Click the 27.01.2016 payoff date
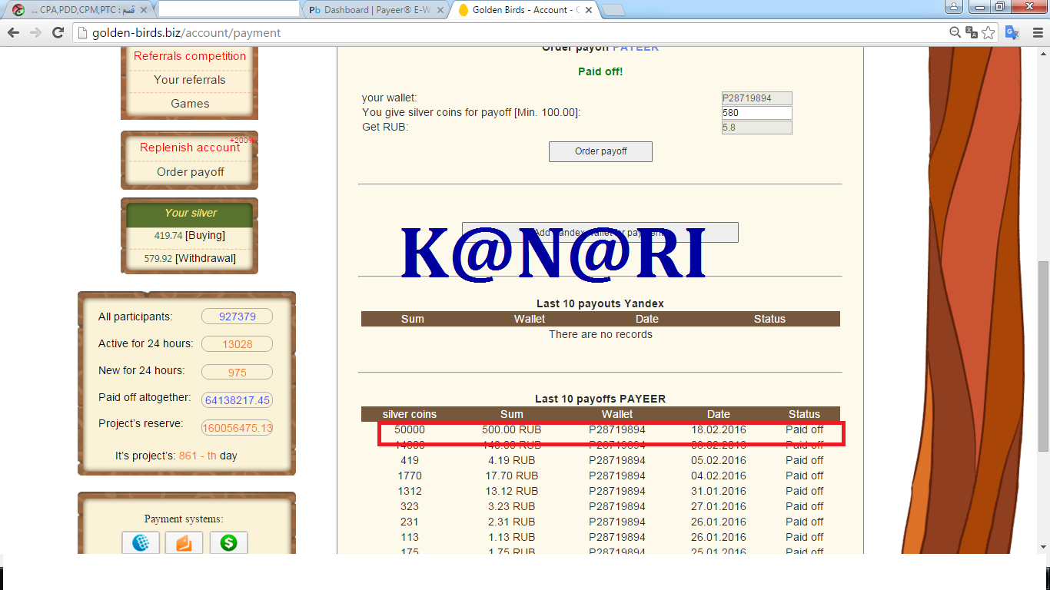Image resolution: width=1050 pixels, height=590 pixels. pos(719,506)
